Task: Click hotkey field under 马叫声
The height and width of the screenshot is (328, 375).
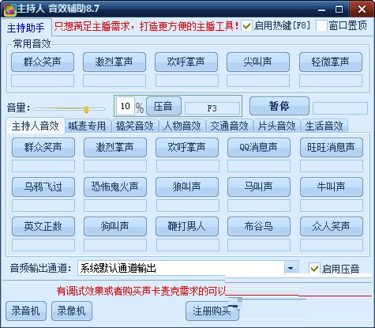Action: 259,205
